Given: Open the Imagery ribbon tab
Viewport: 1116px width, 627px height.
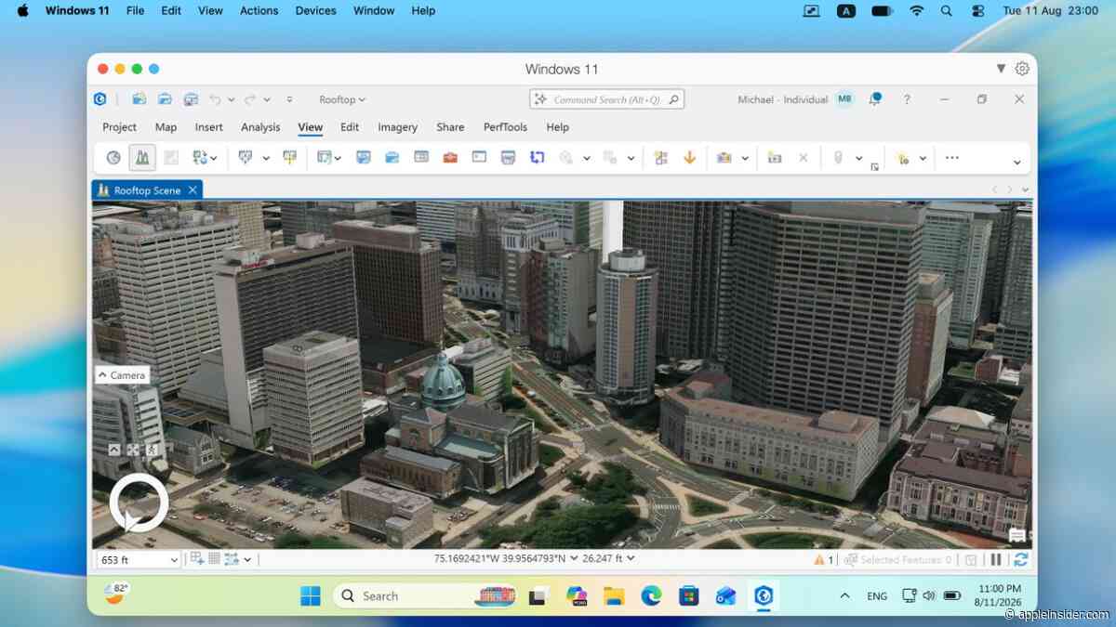Looking at the screenshot, I should click(x=397, y=127).
